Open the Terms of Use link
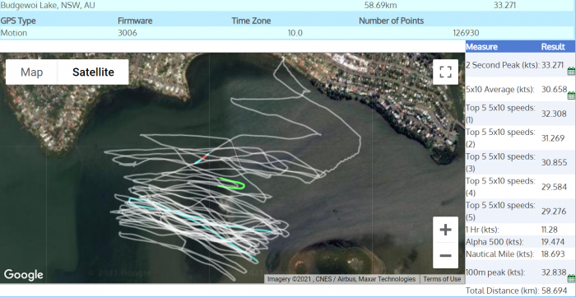 point(442,279)
